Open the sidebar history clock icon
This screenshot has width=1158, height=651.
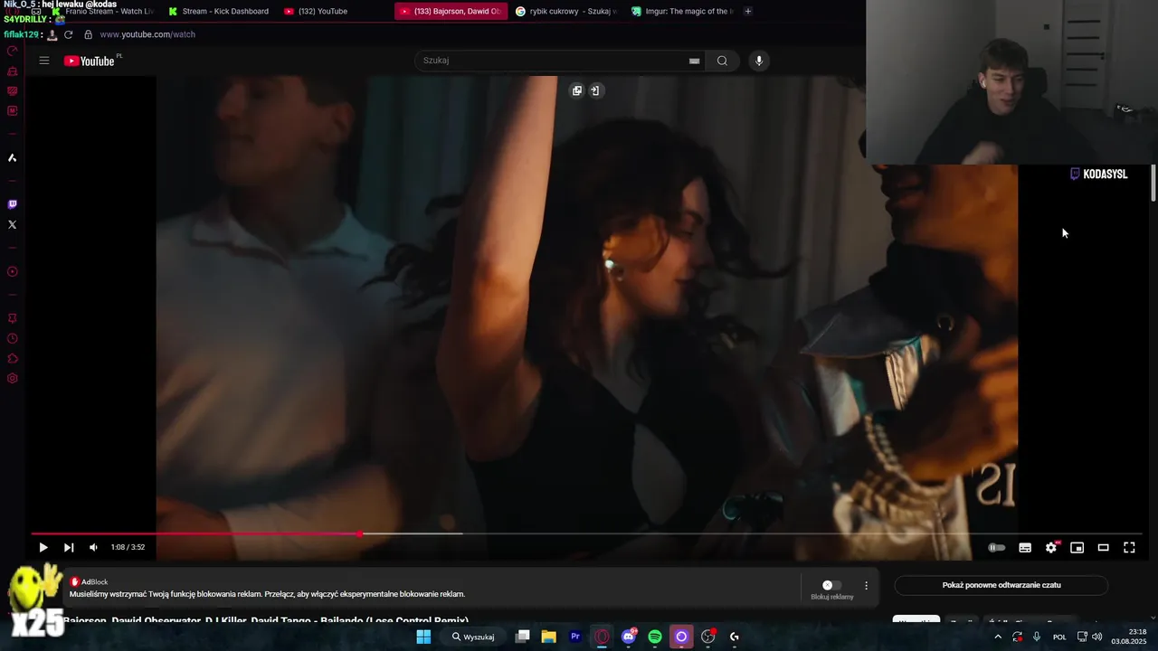click(12, 338)
